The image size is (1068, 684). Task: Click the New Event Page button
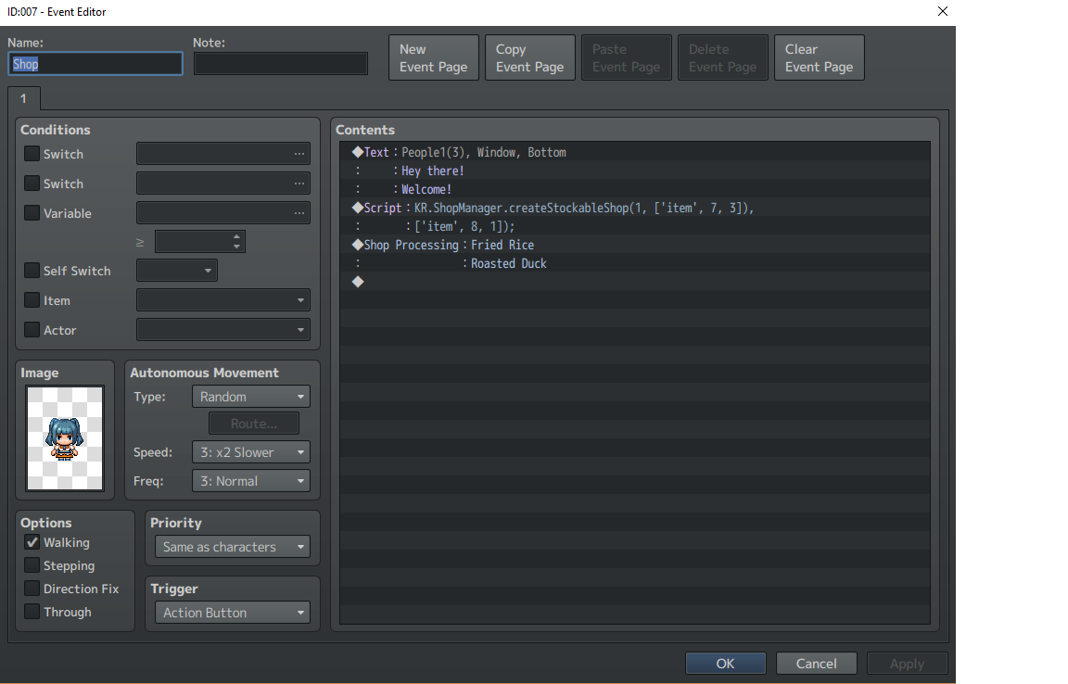tap(433, 57)
